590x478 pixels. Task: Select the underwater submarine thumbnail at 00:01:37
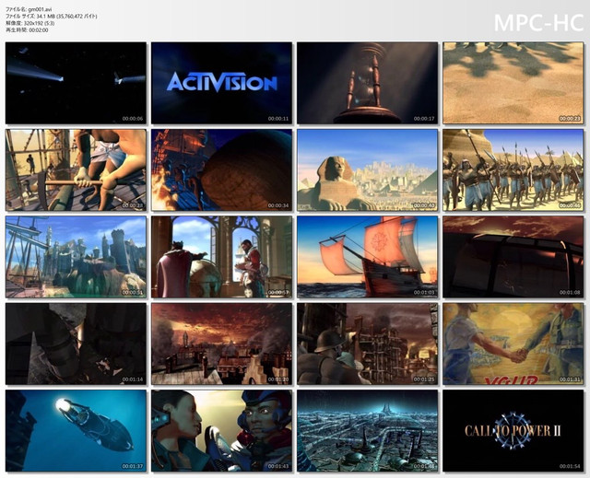pos(76,431)
